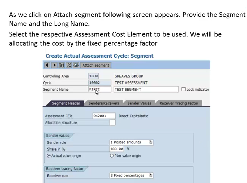Viewport: 247px width, 183px height.
Task: Click the Allocation structure input box
Action: pos(112,123)
